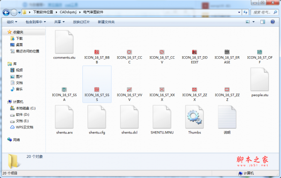Image resolution: width=281 pixels, height=178 pixels.
Task: Click the refresh button beside address bar
Action: [x=245, y=12]
